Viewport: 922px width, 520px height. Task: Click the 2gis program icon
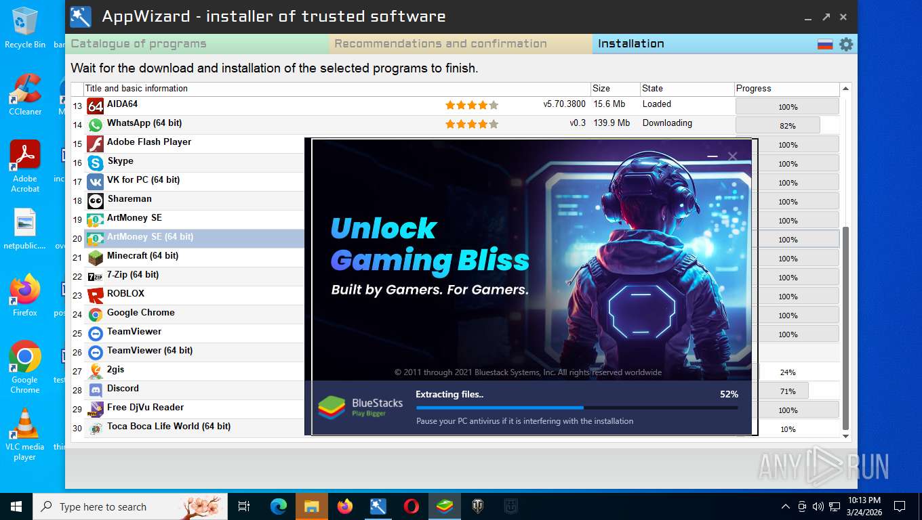[96, 371]
